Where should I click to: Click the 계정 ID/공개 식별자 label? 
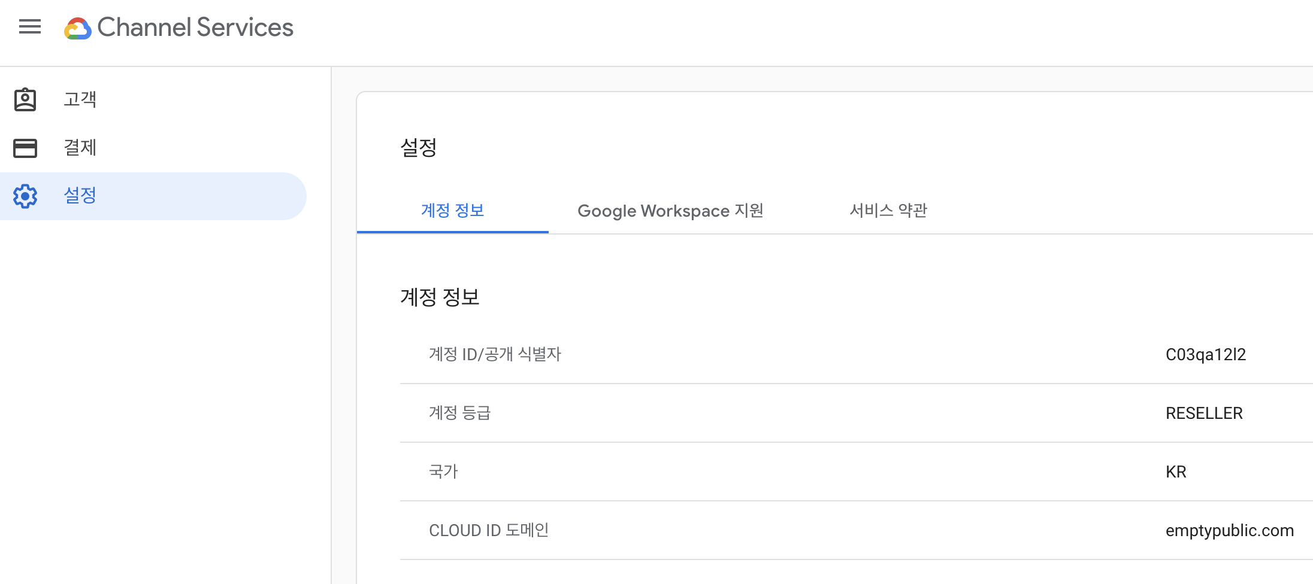[495, 354]
